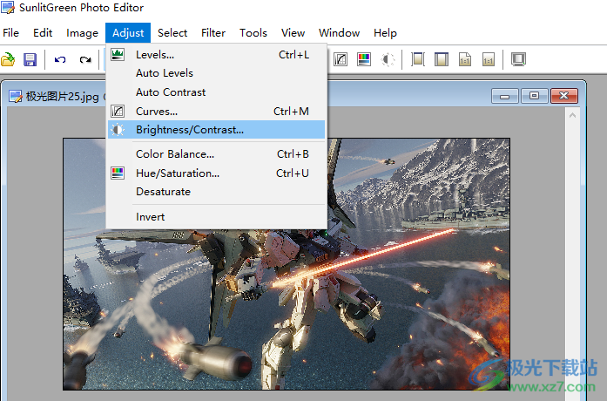607x401 pixels.
Task: Click the Hue/Saturation toolbar icon
Action: (364, 59)
